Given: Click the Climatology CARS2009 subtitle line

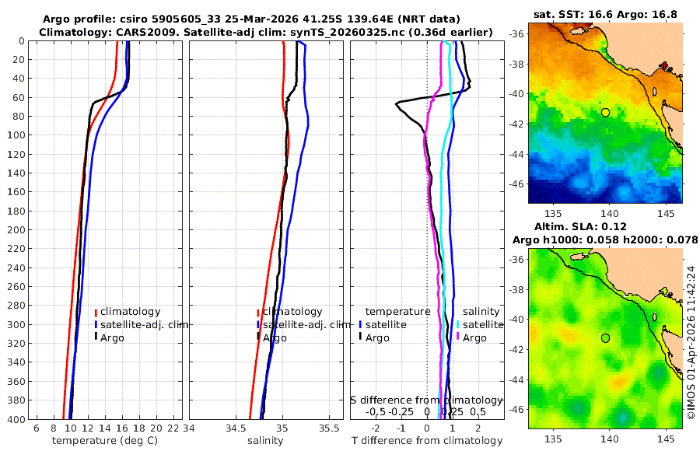Looking at the screenshot, I should point(266,33).
